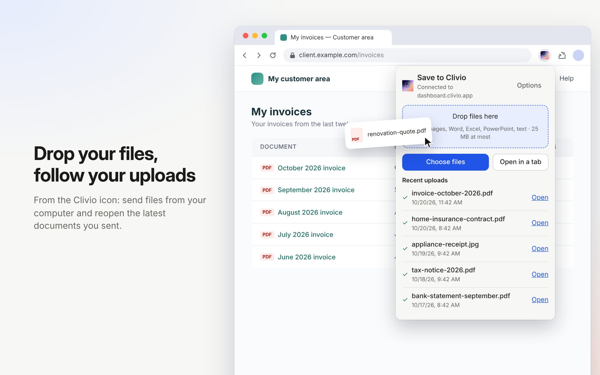Open bank-statement-september.pdf via its Open link

tap(540, 300)
